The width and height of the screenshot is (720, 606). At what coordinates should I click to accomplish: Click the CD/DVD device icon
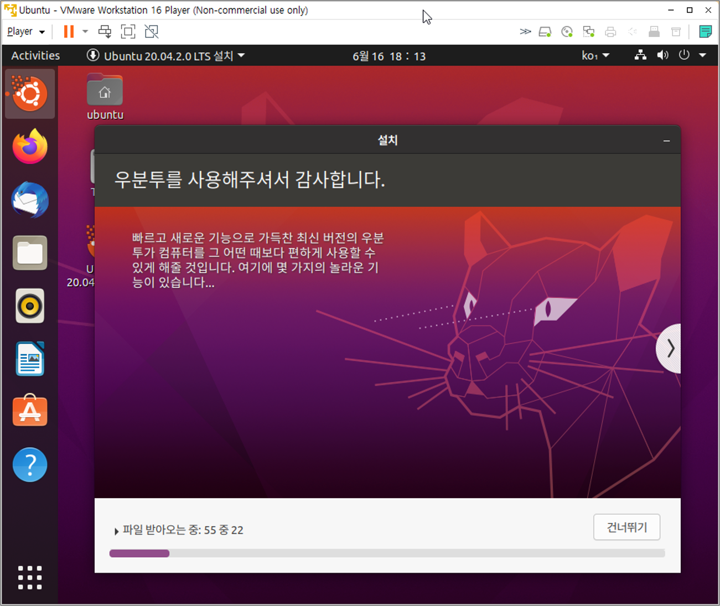pos(567,32)
